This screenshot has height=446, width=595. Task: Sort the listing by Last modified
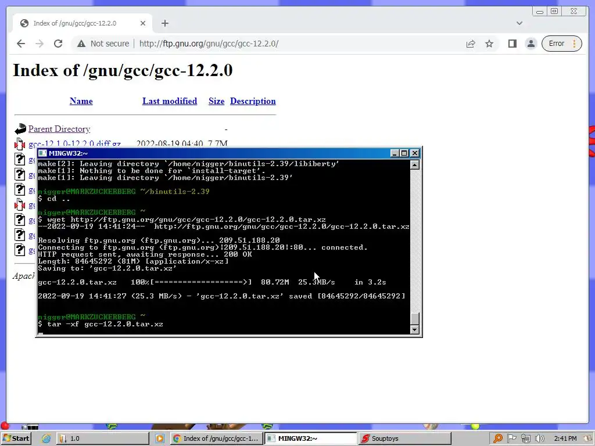pos(170,101)
